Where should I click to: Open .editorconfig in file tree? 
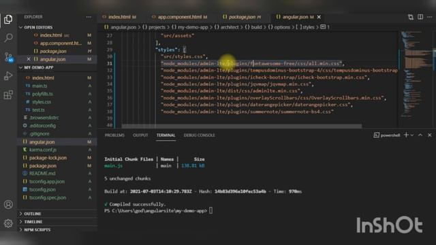pyautogui.click(x=57, y=126)
